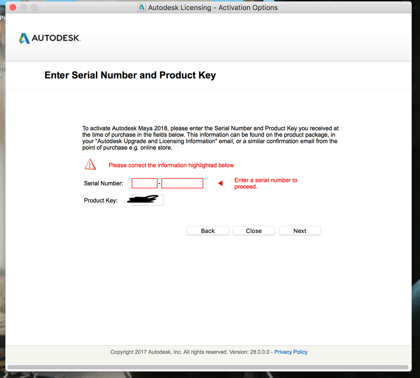Click the 'Autodesk Licensing - Activation Options' window title
Screen dimensions: 420x378
pos(213,8)
